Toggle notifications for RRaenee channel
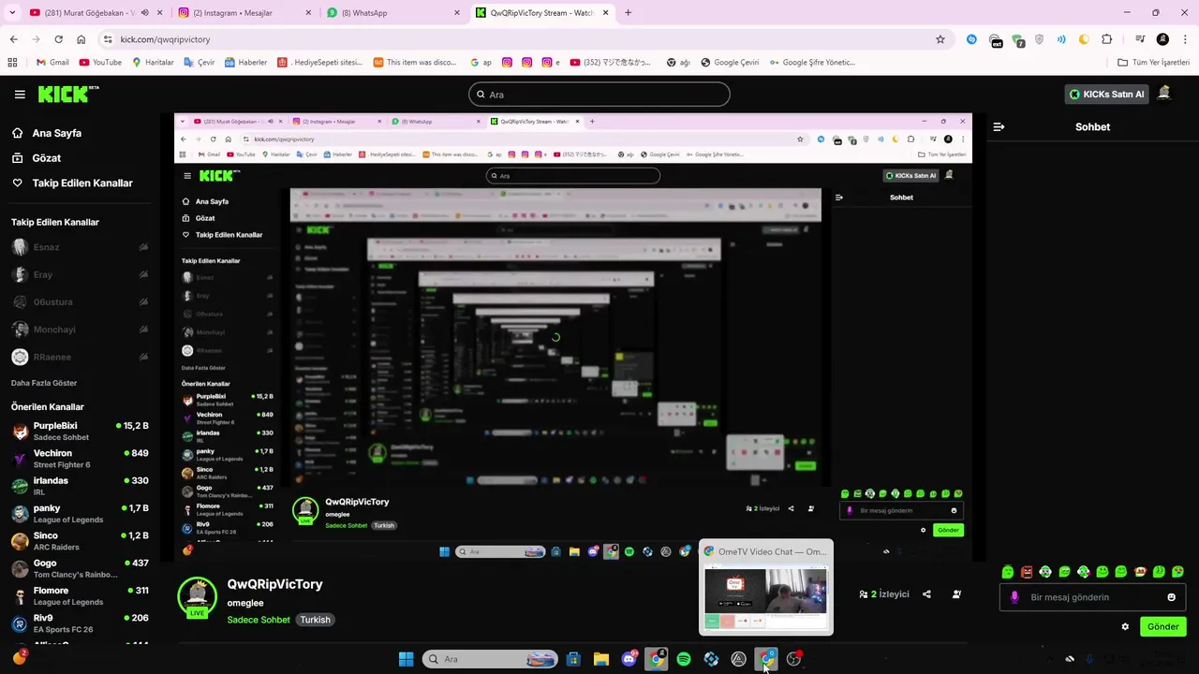 [x=143, y=357]
